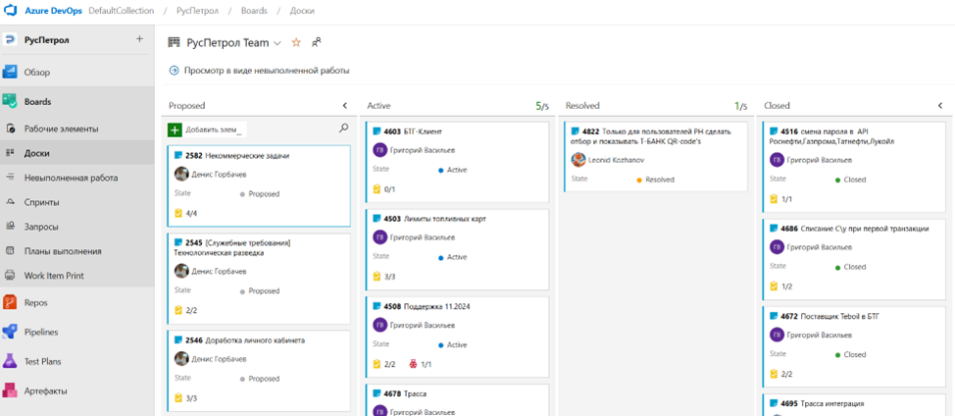Open team members icon next to star

(x=317, y=43)
